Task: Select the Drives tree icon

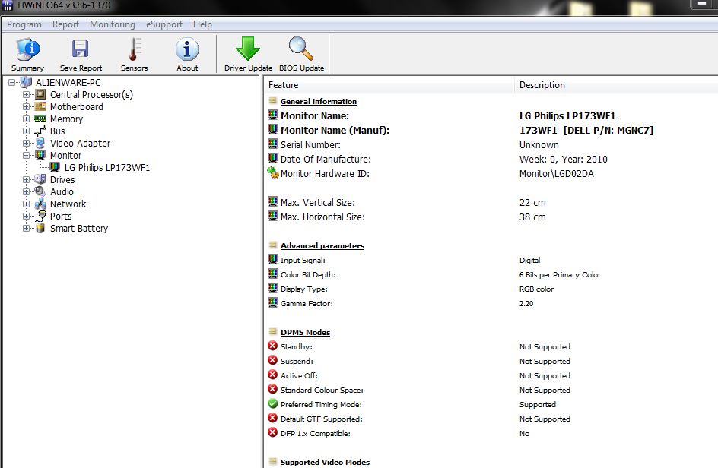Action: 40,179
